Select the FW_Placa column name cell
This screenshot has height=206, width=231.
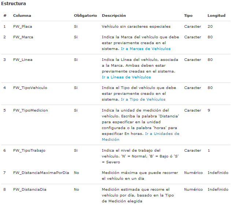tap(23, 26)
